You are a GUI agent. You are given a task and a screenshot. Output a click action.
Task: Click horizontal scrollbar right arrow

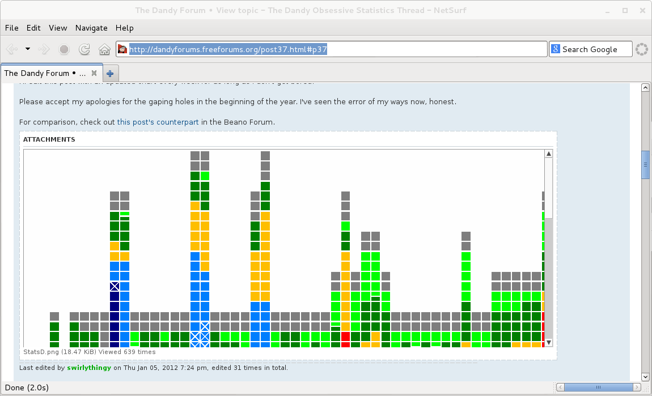point(637,388)
